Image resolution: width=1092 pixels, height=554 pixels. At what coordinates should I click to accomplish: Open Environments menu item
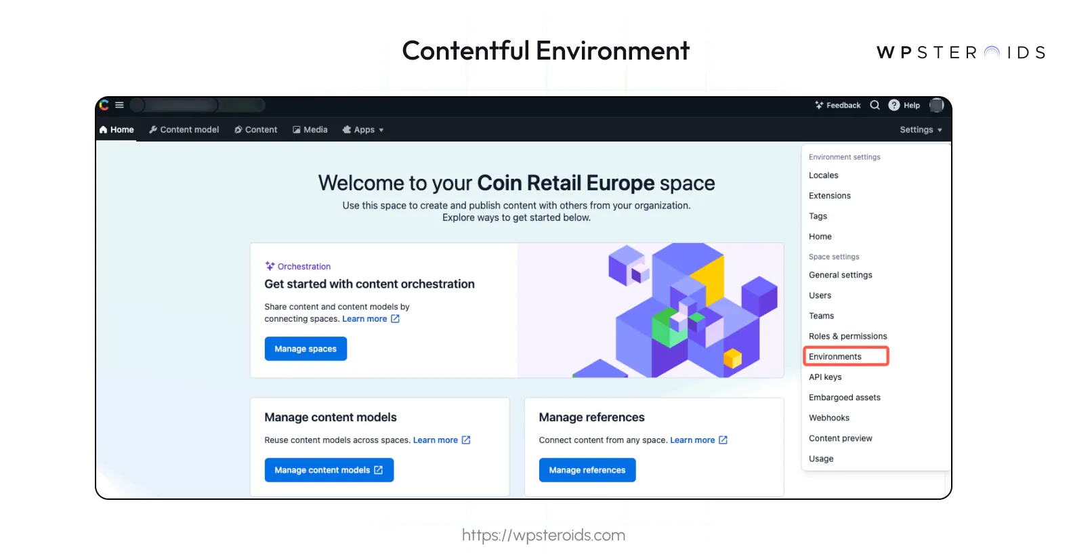(845, 356)
